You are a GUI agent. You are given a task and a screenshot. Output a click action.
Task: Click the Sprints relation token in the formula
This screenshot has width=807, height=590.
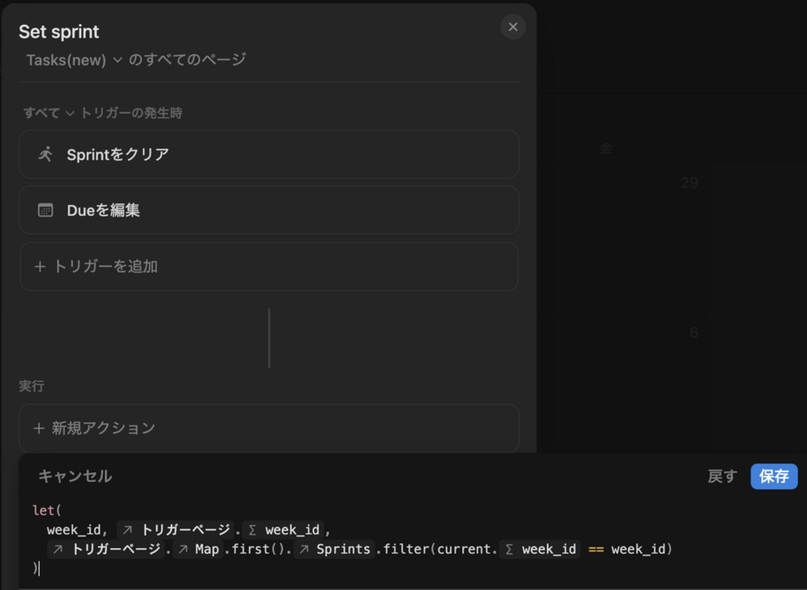click(x=335, y=549)
